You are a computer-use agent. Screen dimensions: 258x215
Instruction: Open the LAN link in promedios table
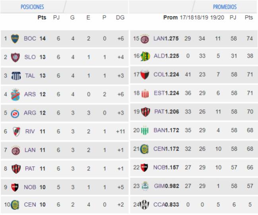coord(159,39)
